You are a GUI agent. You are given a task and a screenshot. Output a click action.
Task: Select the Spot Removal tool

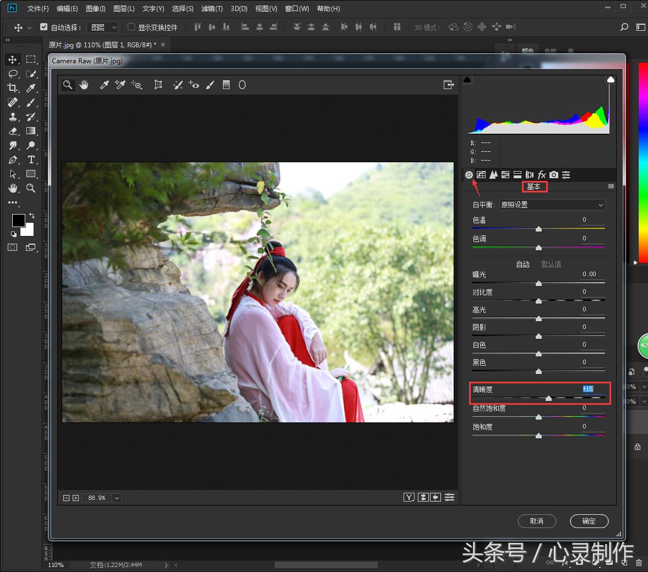[x=178, y=85]
